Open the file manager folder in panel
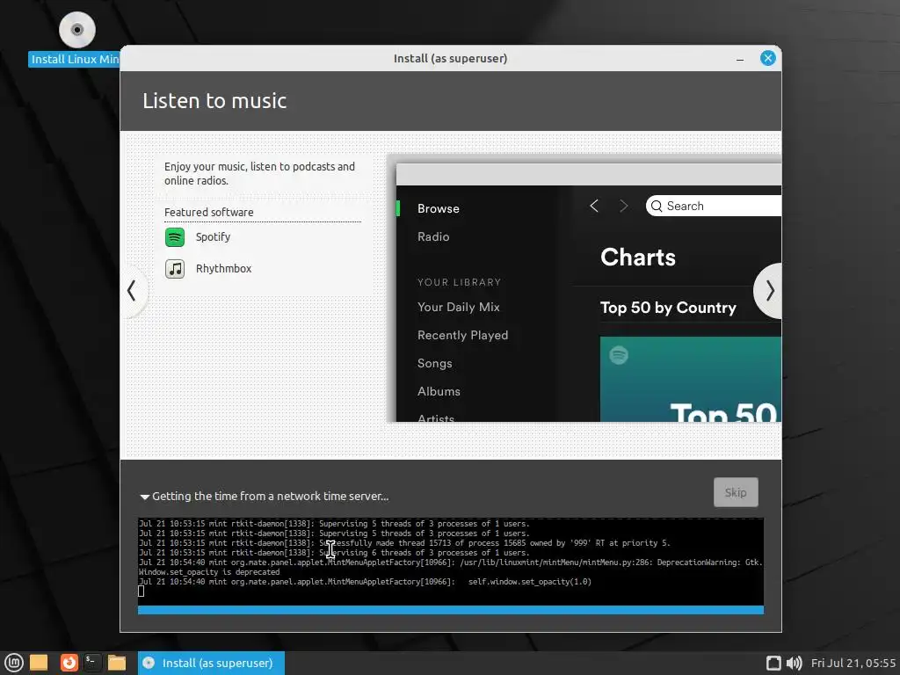 point(117,663)
